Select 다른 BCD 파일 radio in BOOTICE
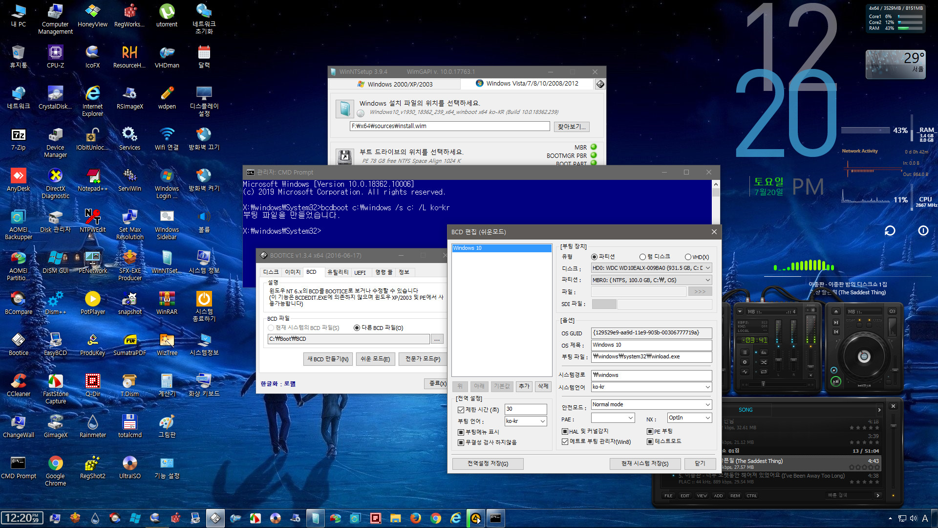The width and height of the screenshot is (938, 528). (x=357, y=328)
